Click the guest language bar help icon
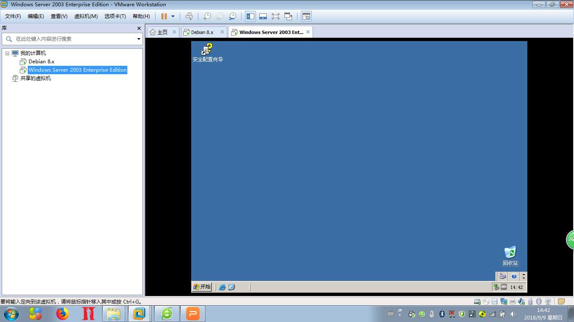 (x=514, y=276)
